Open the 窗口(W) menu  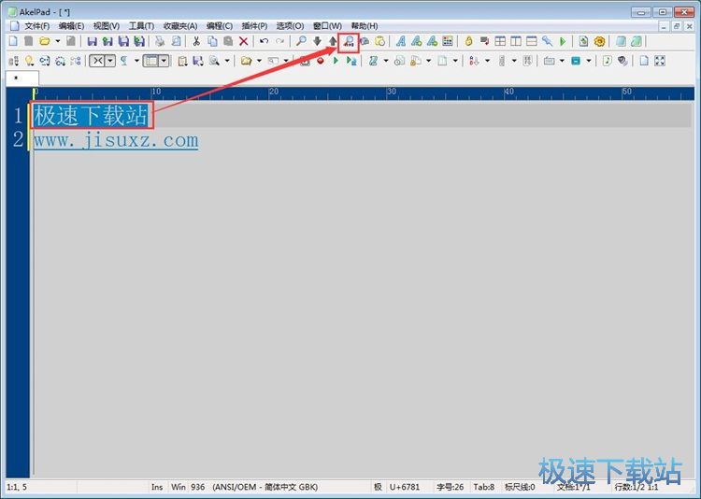click(327, 26)
